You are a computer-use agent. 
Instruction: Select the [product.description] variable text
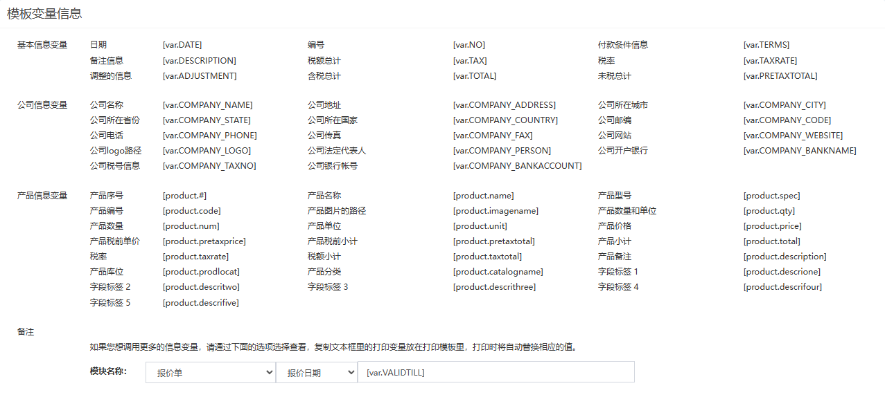pyautogui.click(x=785, y=257)
